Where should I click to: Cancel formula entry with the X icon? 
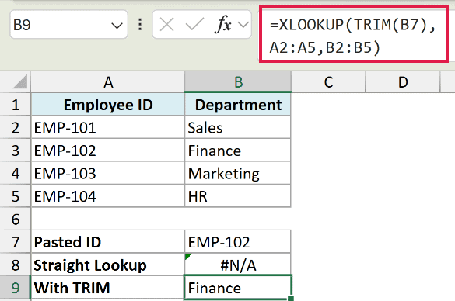(167, 25)
